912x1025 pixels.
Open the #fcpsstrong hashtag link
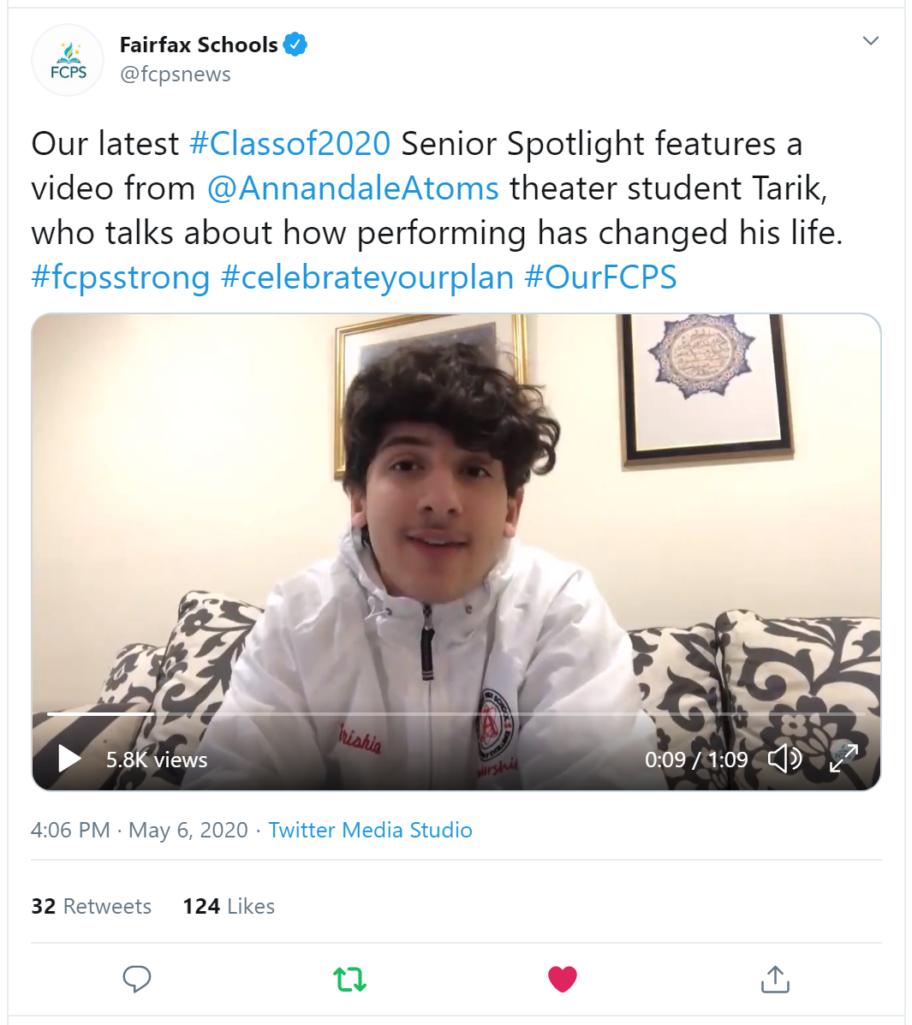coord(121,277)
